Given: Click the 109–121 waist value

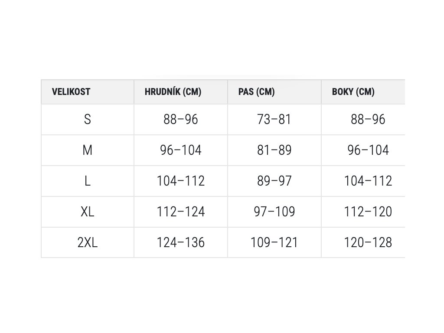Looking at the screenshot, I should (x=274, y=242).
